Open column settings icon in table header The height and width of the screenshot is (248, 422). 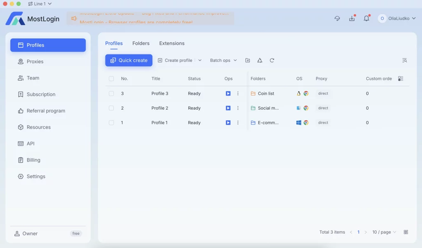point(401,79)
